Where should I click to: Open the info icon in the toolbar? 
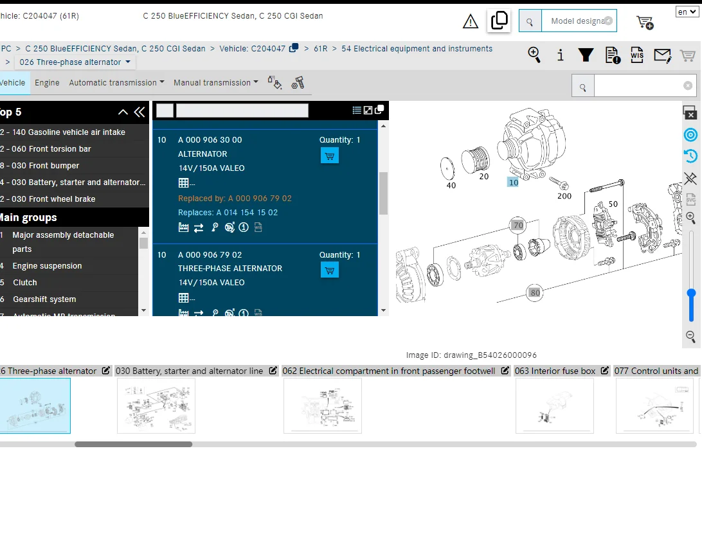[x=560, y=55]
